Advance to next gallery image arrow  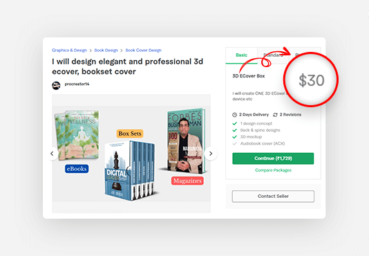(x=211, y=154)
